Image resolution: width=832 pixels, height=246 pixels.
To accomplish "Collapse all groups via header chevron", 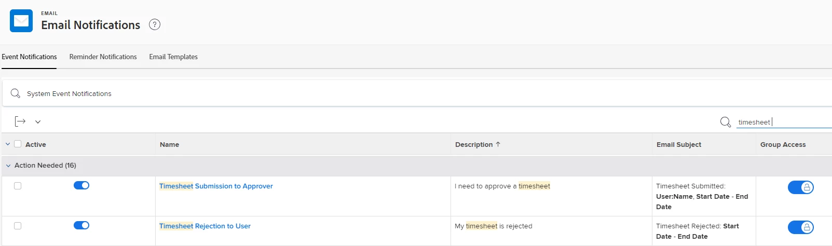I will [x=8, y=144].
